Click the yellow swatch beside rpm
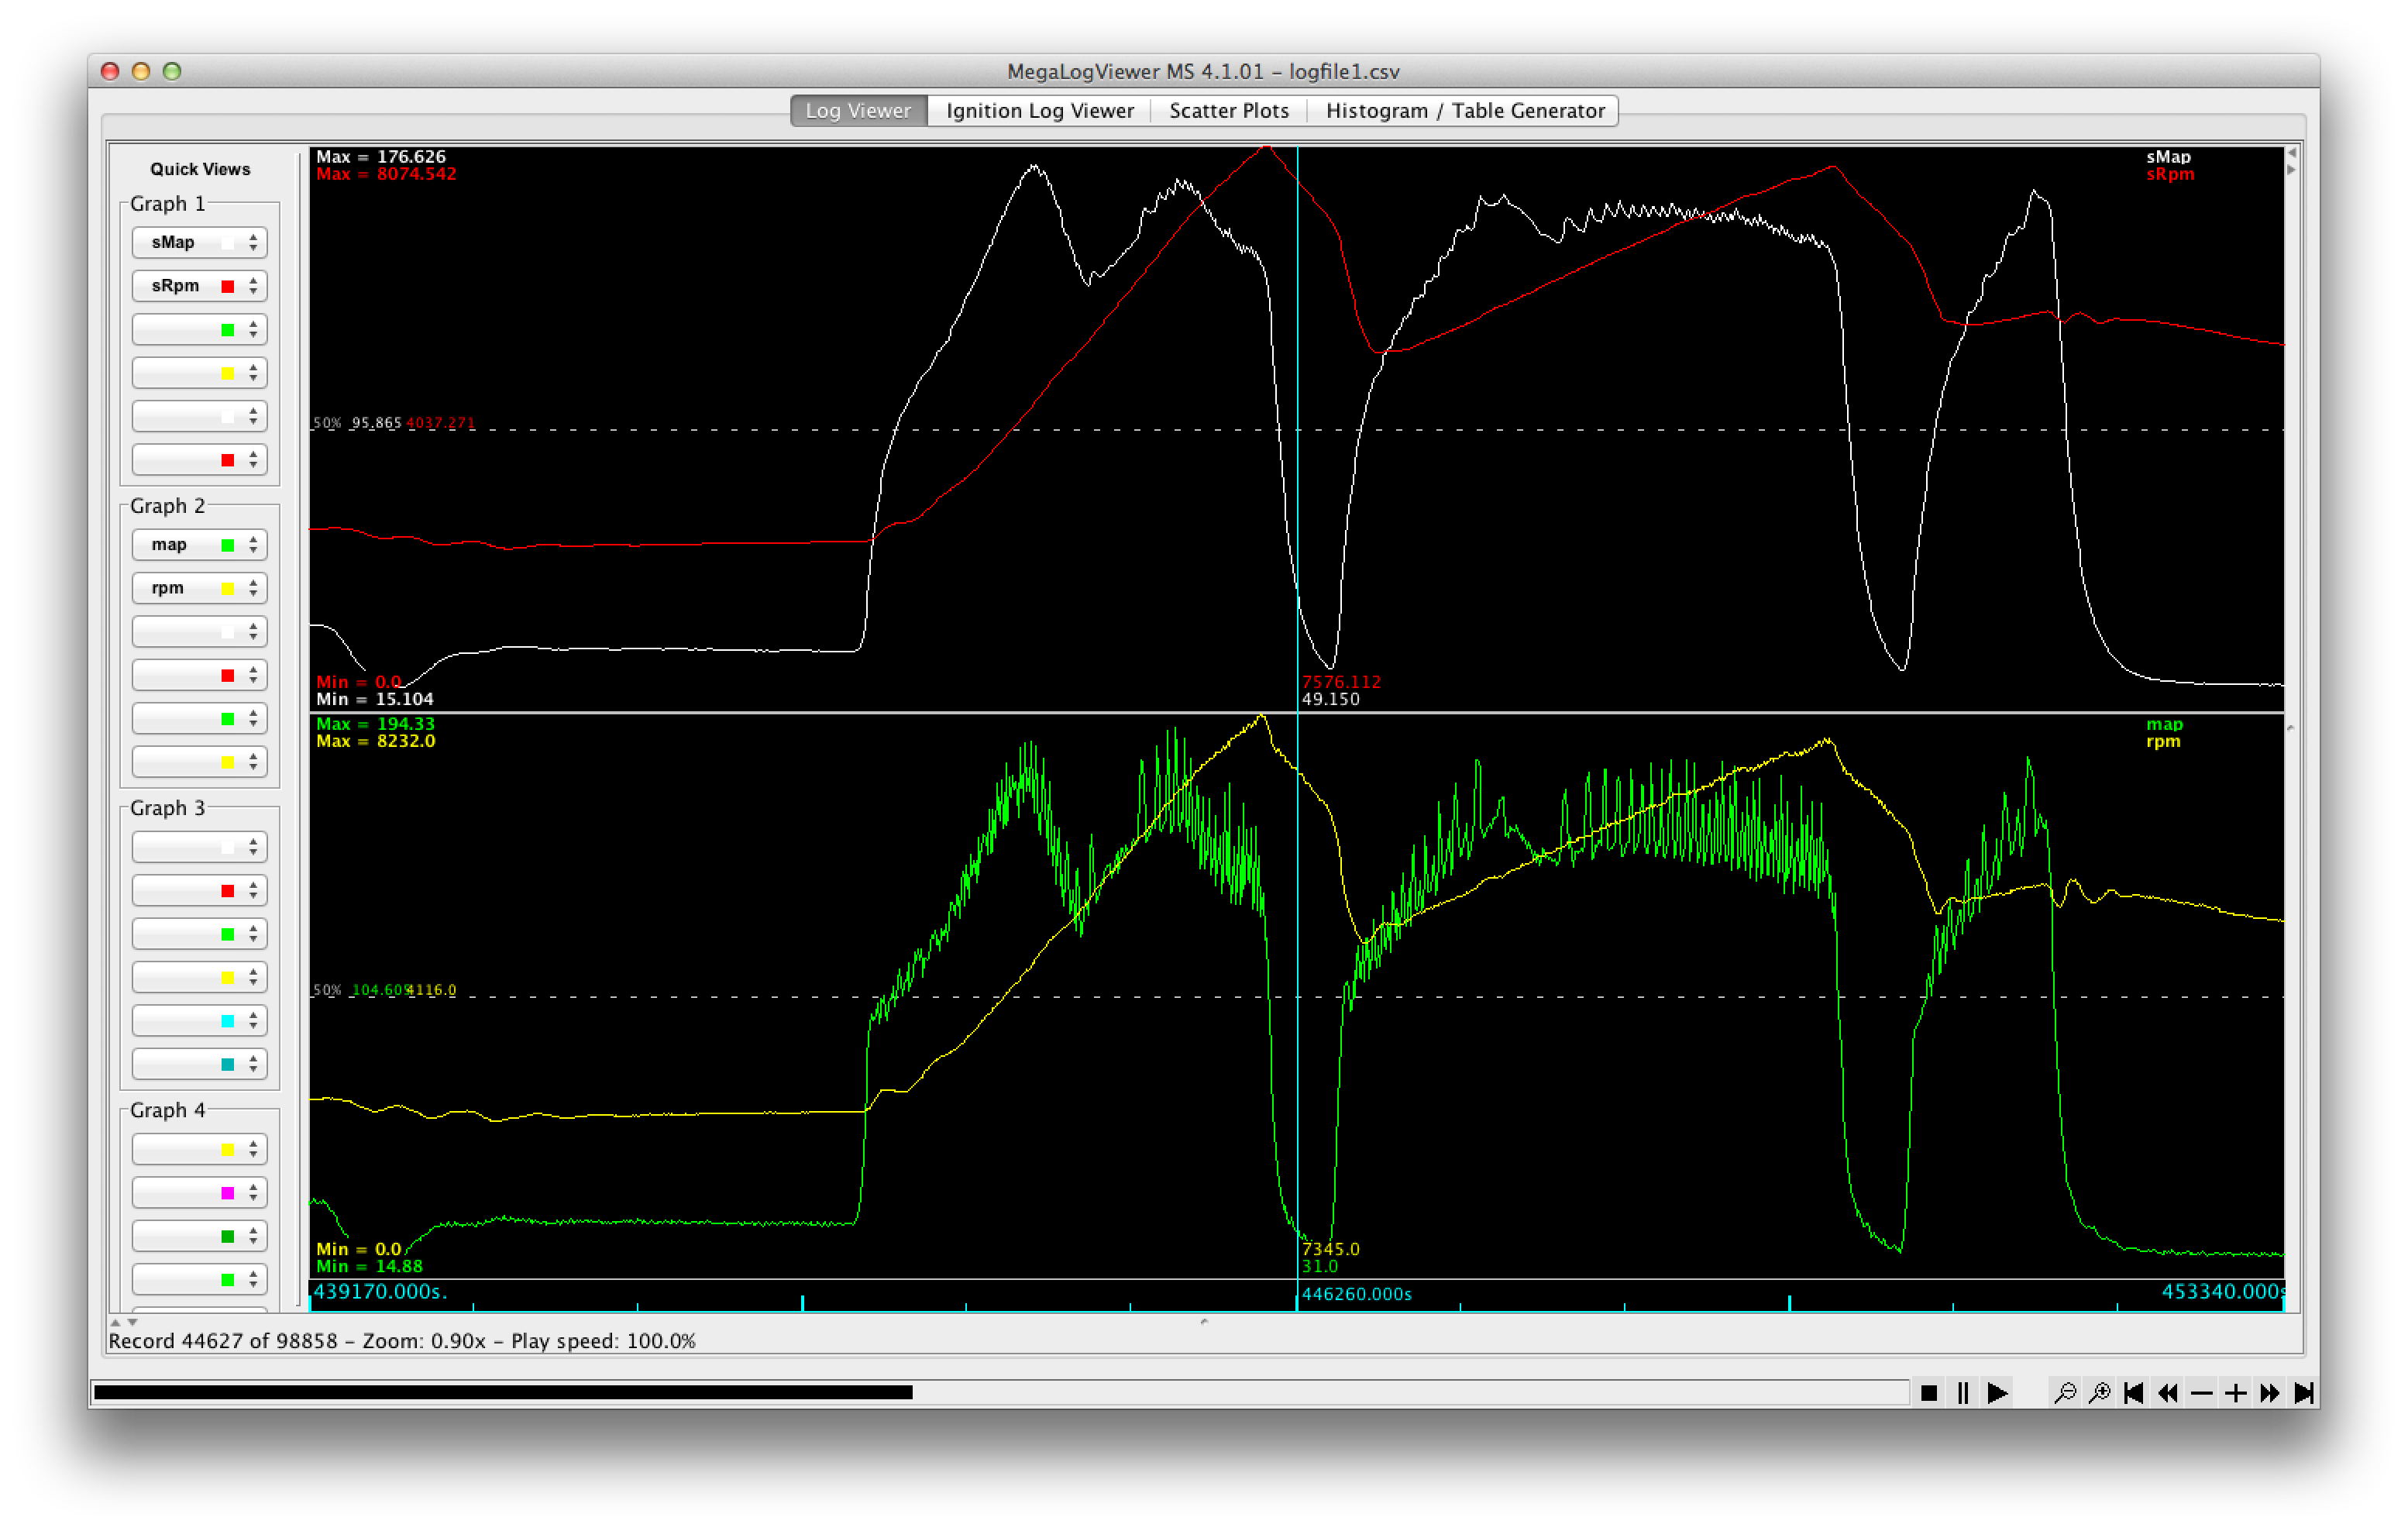This screenshot has height=1531, width=2408. 227,589
